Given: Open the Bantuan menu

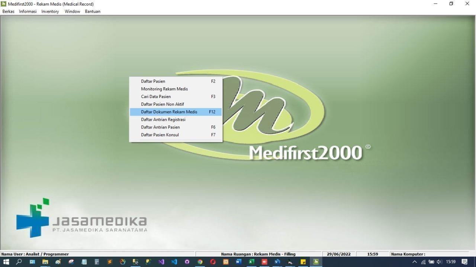Looking at the screenshot, I should pos(93,12).
